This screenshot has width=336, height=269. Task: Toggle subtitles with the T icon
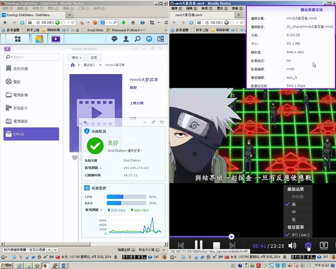(x=324, y=245)
